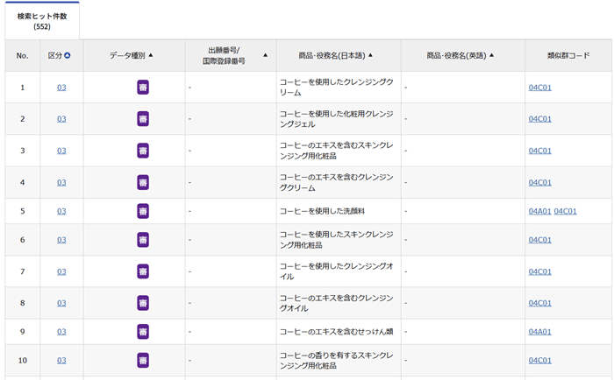
Task: Click the 商品・役務名(日本語) header label
Action: [332, 55]
